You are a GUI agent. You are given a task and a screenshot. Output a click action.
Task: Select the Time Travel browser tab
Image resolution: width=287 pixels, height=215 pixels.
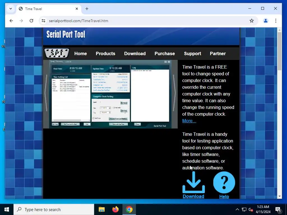[49, 9]
